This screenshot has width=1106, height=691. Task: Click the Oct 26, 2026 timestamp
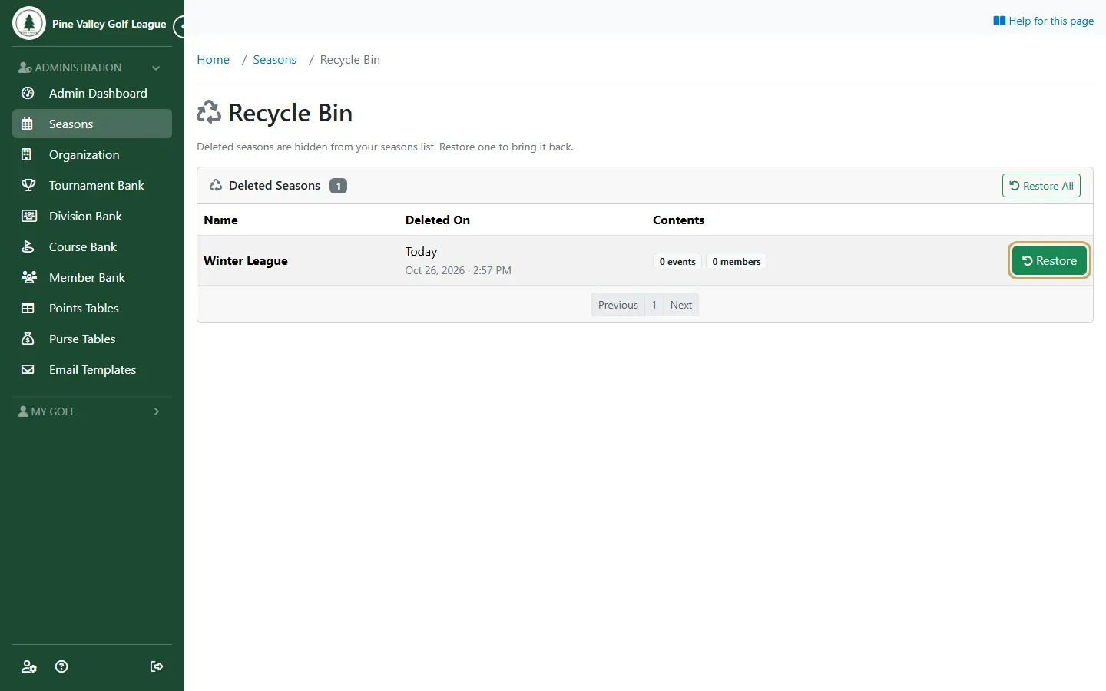coord(458,270)
